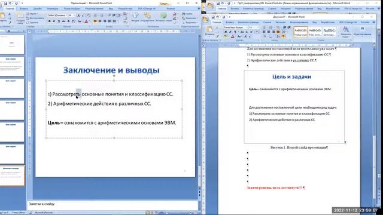Toggle strikethrough in PowerPoint
The height and width of the screenshot is (215, 383).
(x=63, y=21)
